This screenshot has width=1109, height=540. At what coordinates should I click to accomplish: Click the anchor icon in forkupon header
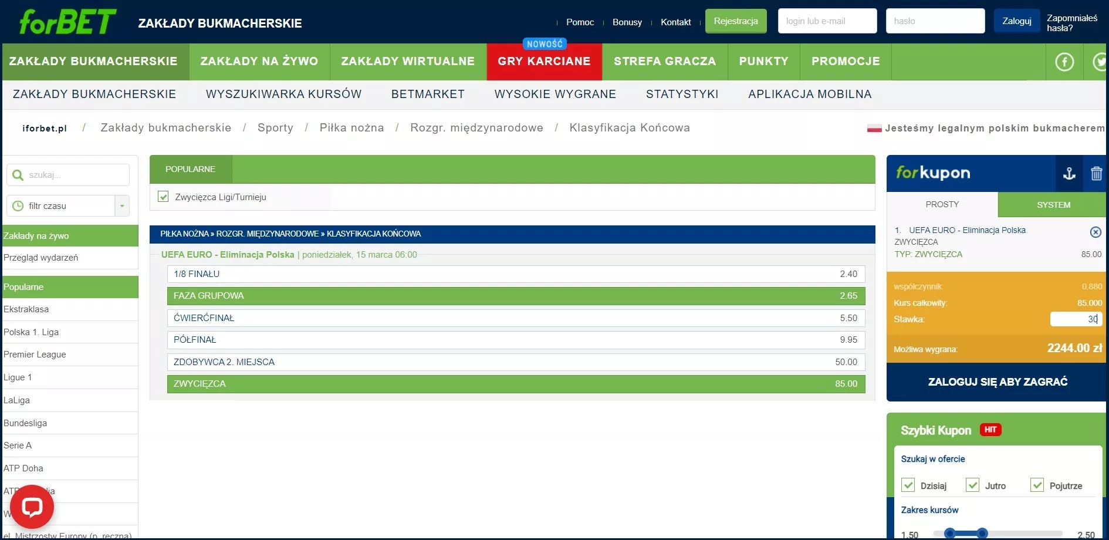click(1069, 173)
